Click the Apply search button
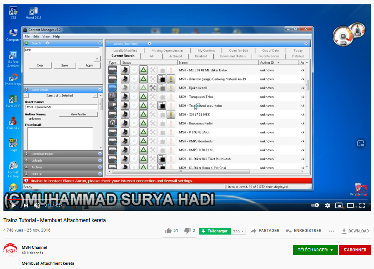The image size is (374, 269). pyautogui.click(x=89, y=65)
